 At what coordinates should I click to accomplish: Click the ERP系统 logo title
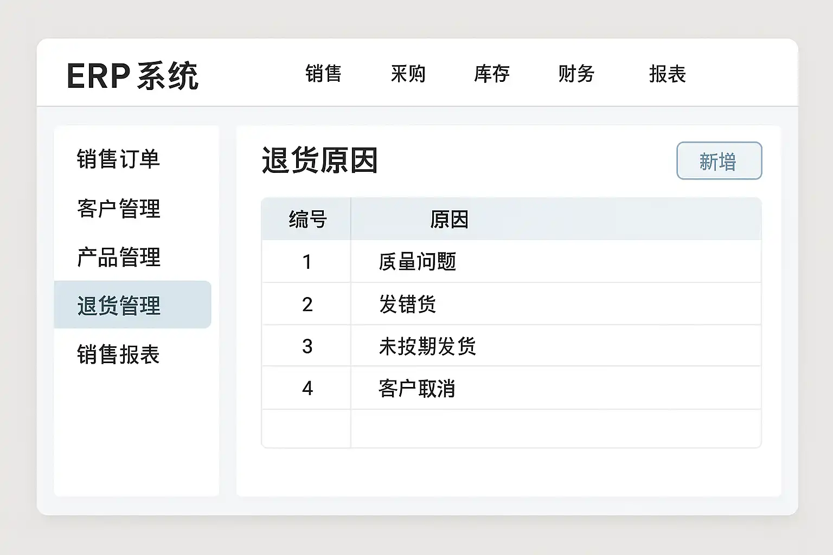[132, 75]
